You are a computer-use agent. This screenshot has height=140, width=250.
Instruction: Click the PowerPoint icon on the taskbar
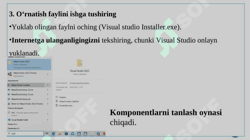[104, 134]
